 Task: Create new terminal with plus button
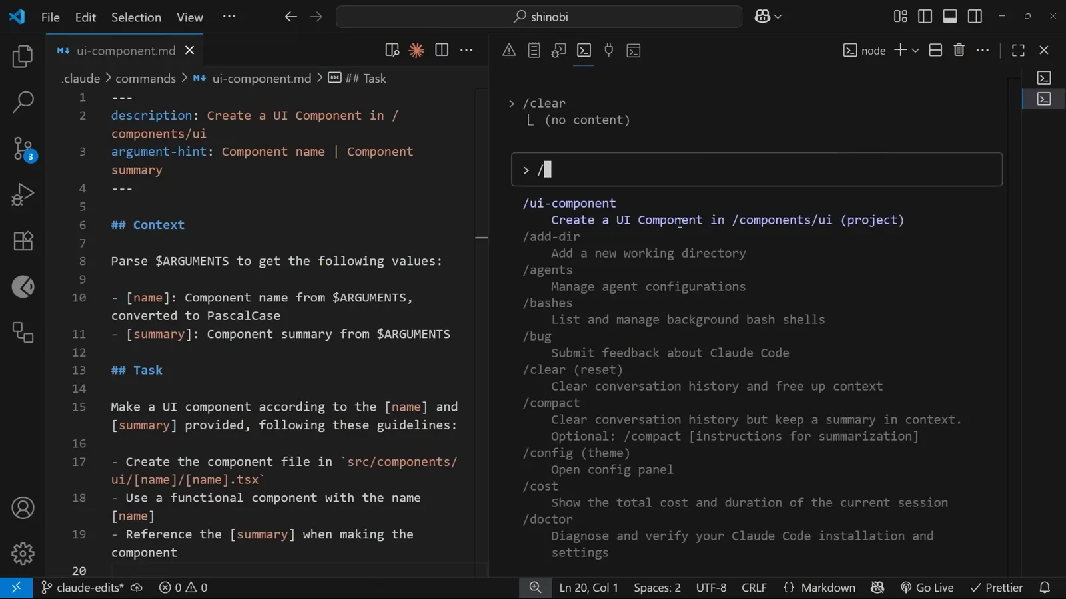pyautogui.click(x=900, y=51)
